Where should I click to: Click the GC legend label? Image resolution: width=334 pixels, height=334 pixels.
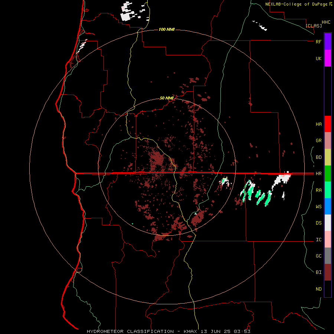(x=318, y=256)
